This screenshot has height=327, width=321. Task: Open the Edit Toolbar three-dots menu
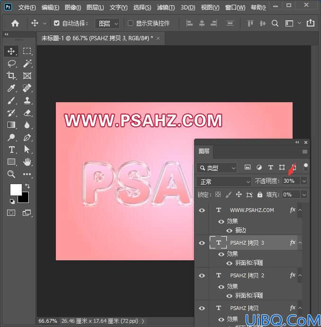pos(27,174)
